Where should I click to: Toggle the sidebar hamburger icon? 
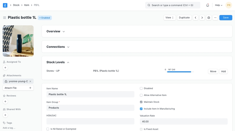(4, 18)
